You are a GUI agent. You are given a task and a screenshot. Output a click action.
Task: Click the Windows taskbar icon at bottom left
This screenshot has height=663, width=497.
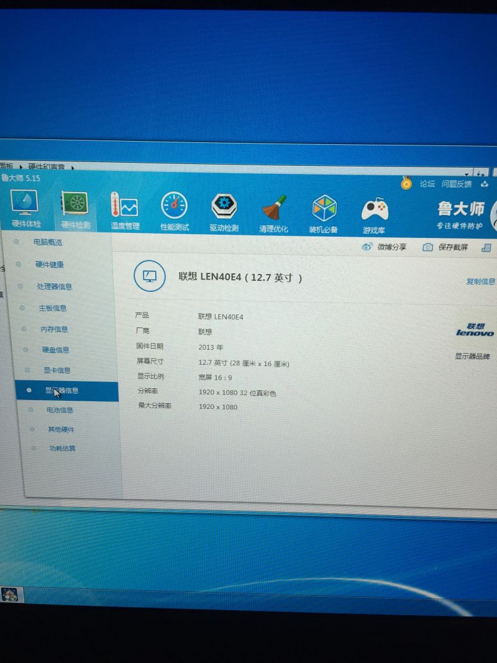(x=9, y=595)
